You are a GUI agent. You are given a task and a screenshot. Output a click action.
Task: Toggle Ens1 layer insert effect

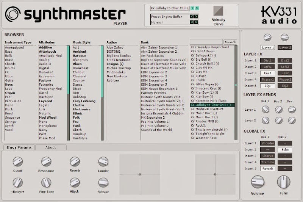point(267,73)
